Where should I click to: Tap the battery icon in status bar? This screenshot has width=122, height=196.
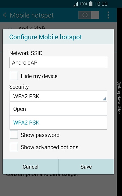(x=91, y=4)
